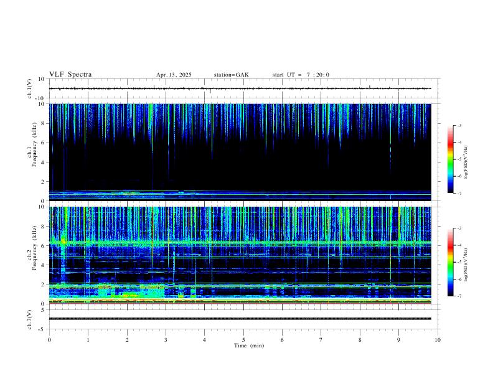Click the "-5" tick of ch.3(V) axis
Viewport: 493px width, 381px height.
coord(42,329)
